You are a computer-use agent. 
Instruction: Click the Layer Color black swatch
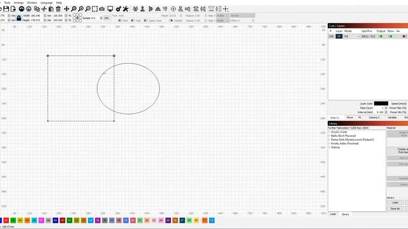click(381, 103)
